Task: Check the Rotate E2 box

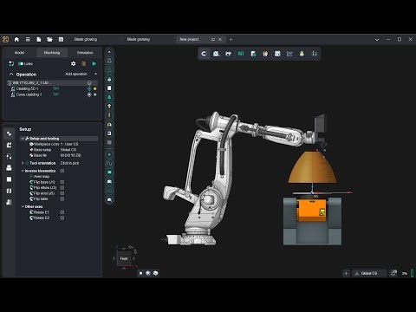Action: coord(62,218)
